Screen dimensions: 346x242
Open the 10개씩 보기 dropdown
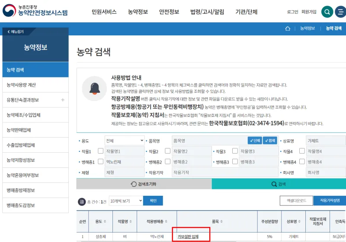125,201
